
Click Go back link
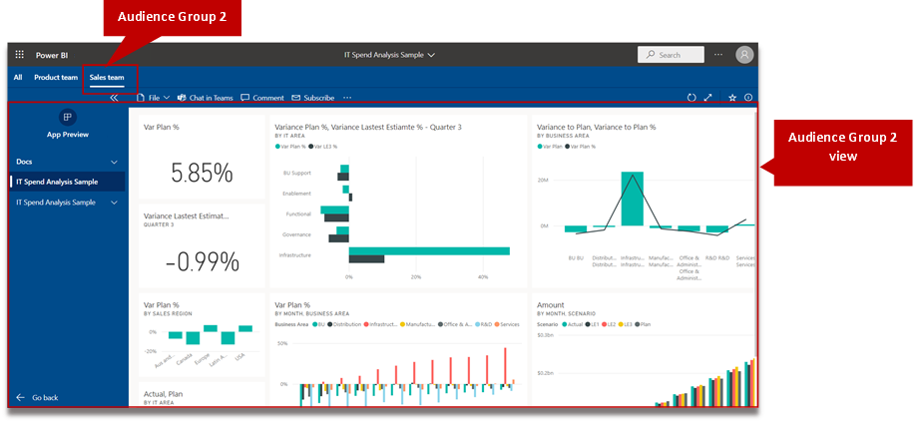(37, 397)
